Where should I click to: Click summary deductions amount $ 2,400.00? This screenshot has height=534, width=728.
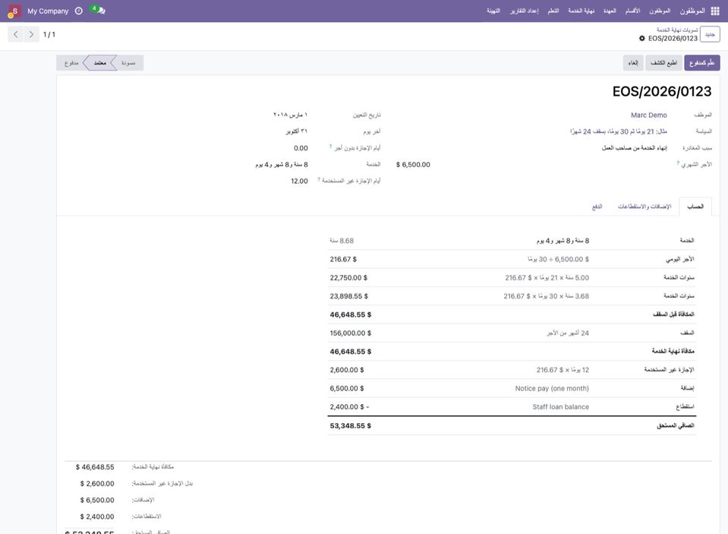[97, 517]
